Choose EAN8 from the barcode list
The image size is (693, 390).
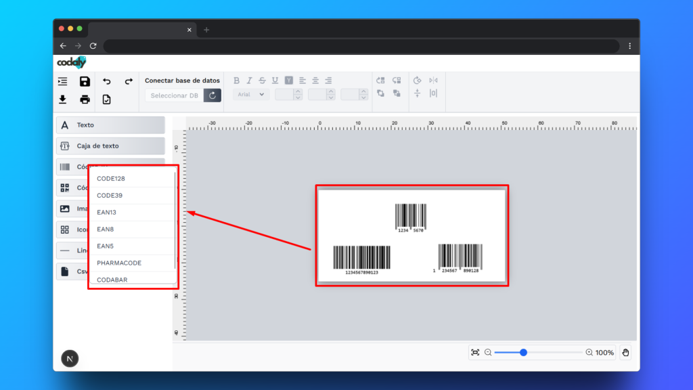point(132,229)
